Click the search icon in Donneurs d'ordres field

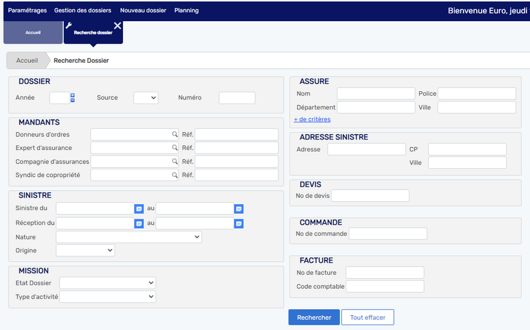174,135
